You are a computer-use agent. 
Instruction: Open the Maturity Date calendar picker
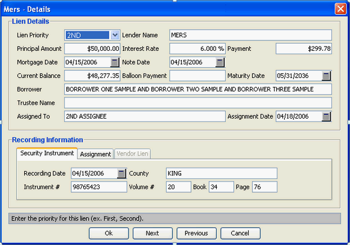tap(326, 76)
